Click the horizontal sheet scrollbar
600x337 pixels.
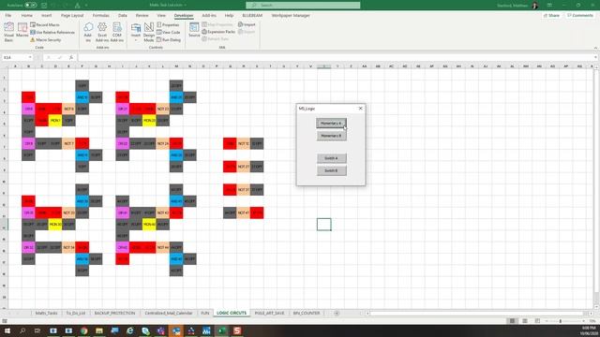[478, 314]
